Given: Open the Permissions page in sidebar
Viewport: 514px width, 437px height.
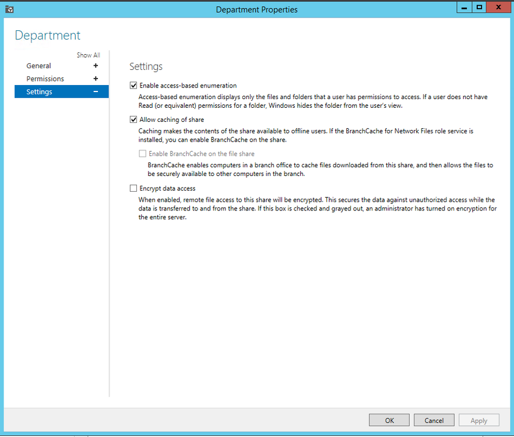Looking at the screenshot, I should tap(45, 79).
